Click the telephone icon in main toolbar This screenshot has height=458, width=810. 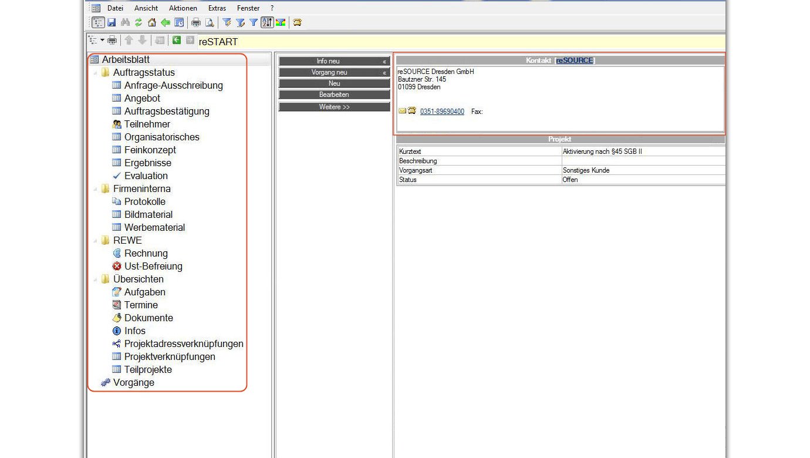pyautogui.click(x=298, y=22)
